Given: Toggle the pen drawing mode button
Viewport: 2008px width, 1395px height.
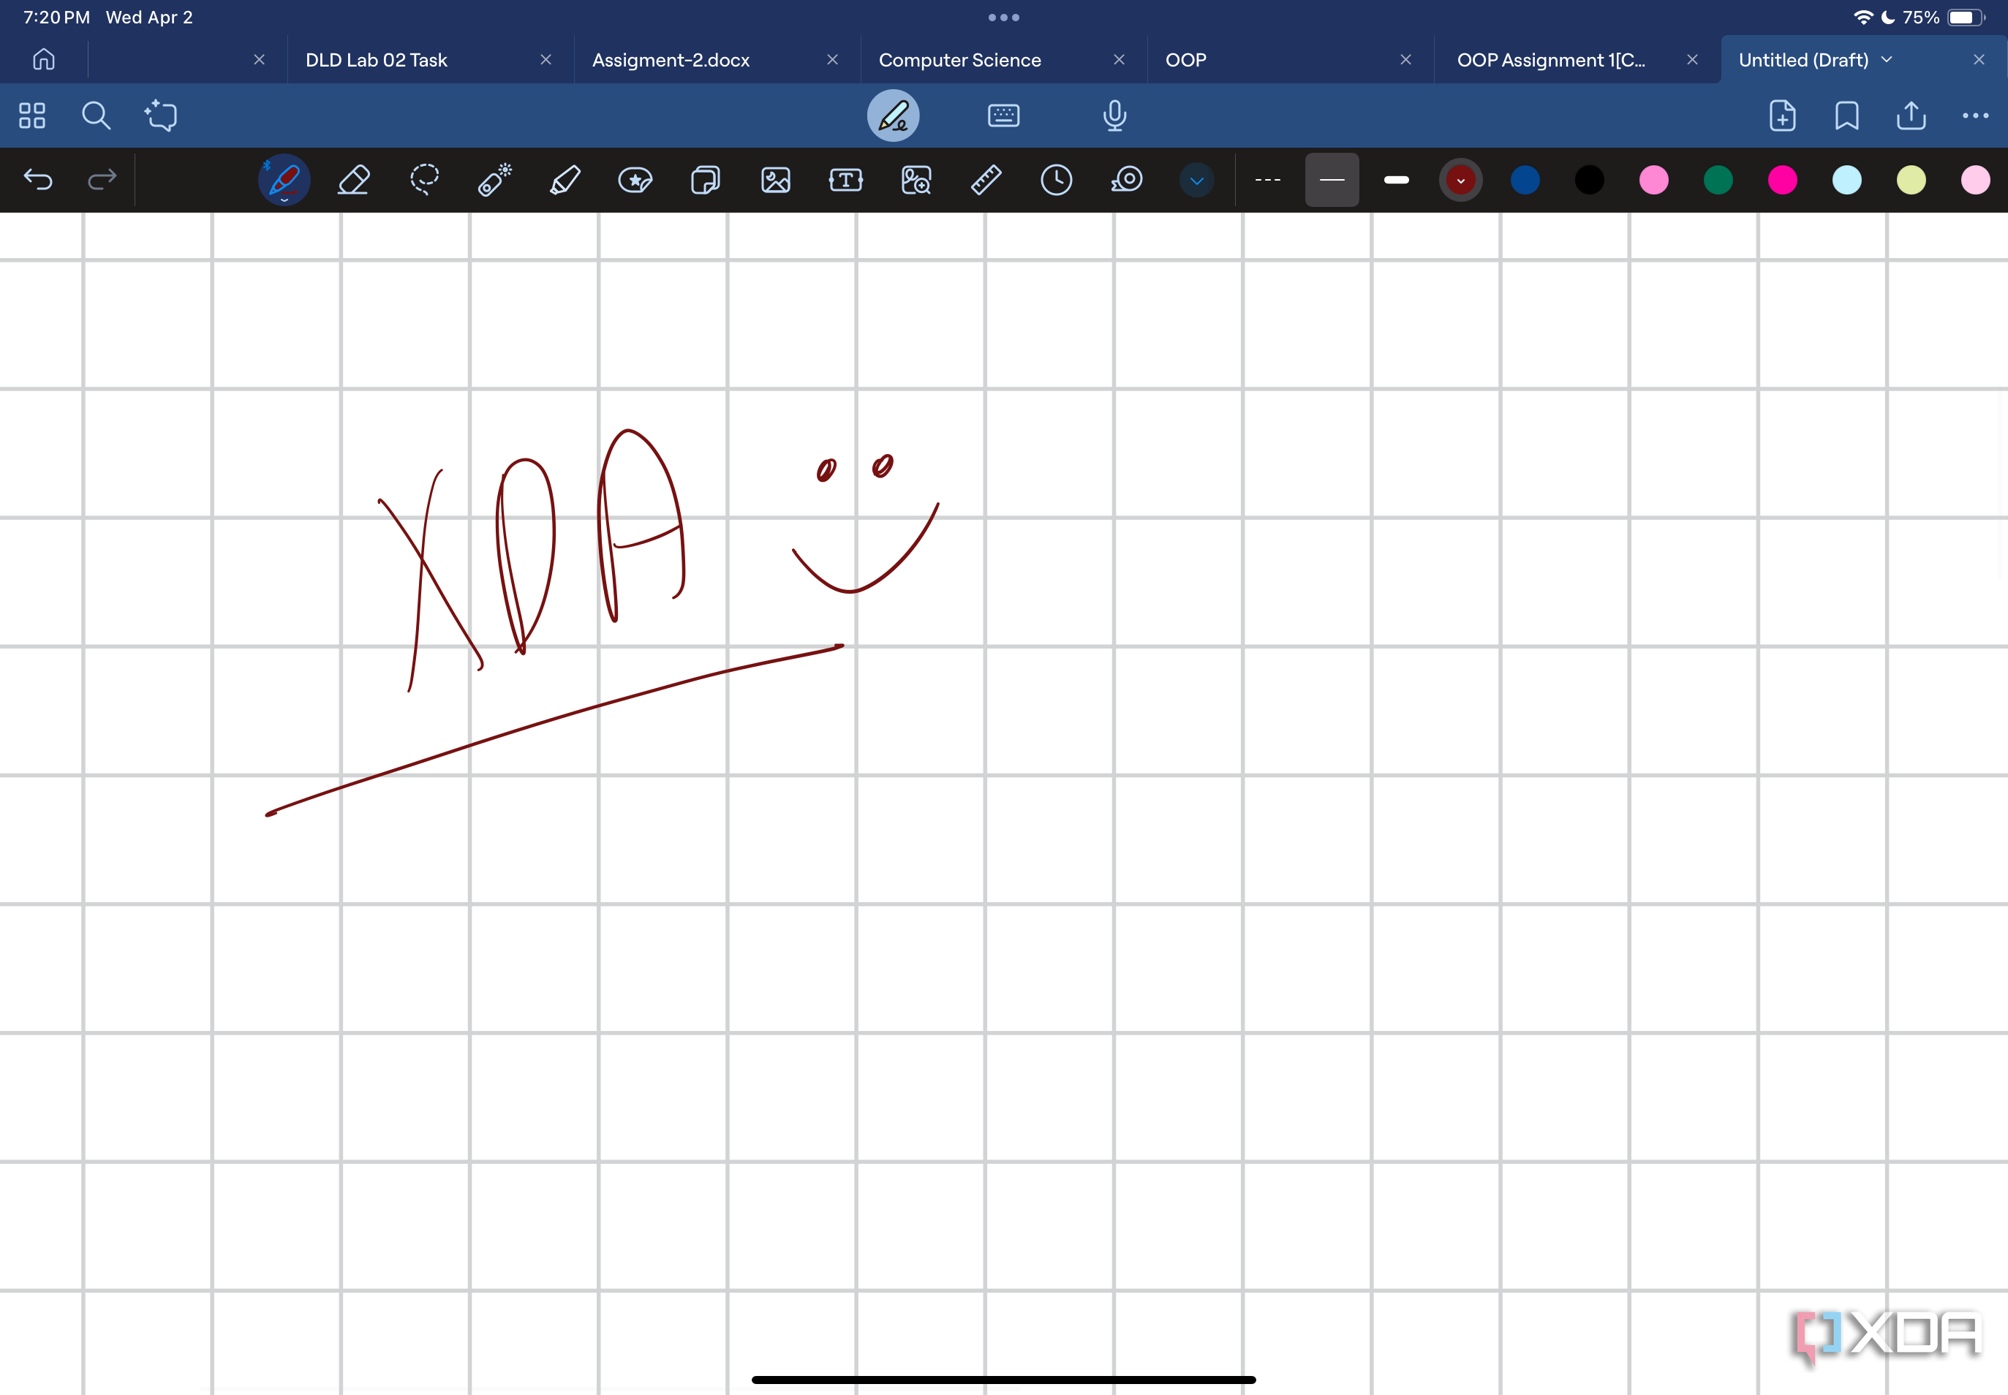Looking at the screenshot, I should (x=893, y=116).
